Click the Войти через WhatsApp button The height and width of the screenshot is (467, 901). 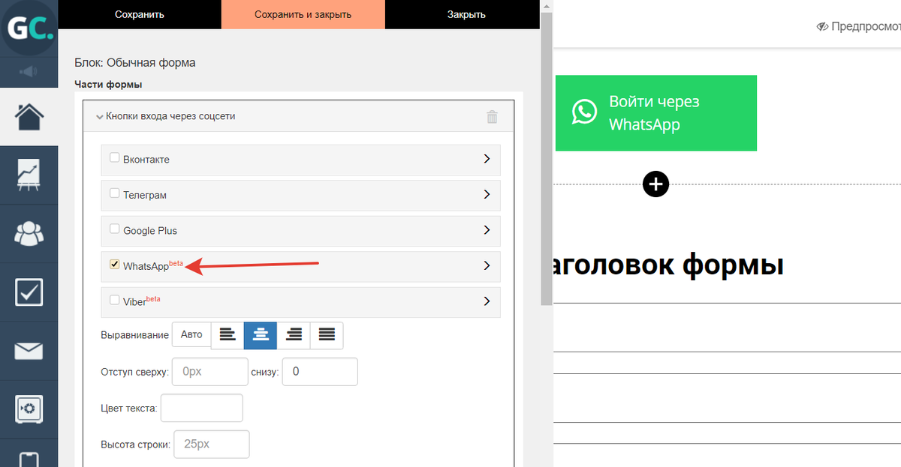point(655,113)
